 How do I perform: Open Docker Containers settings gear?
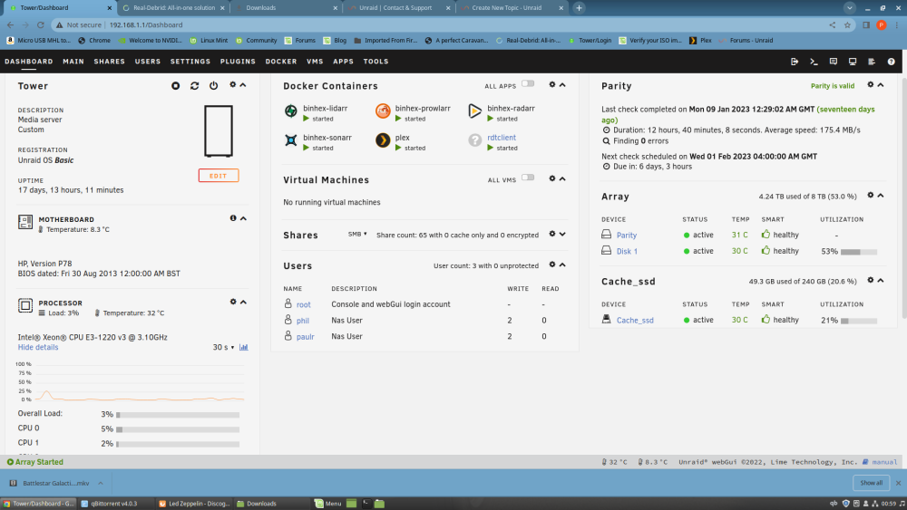tap(551, 84)
